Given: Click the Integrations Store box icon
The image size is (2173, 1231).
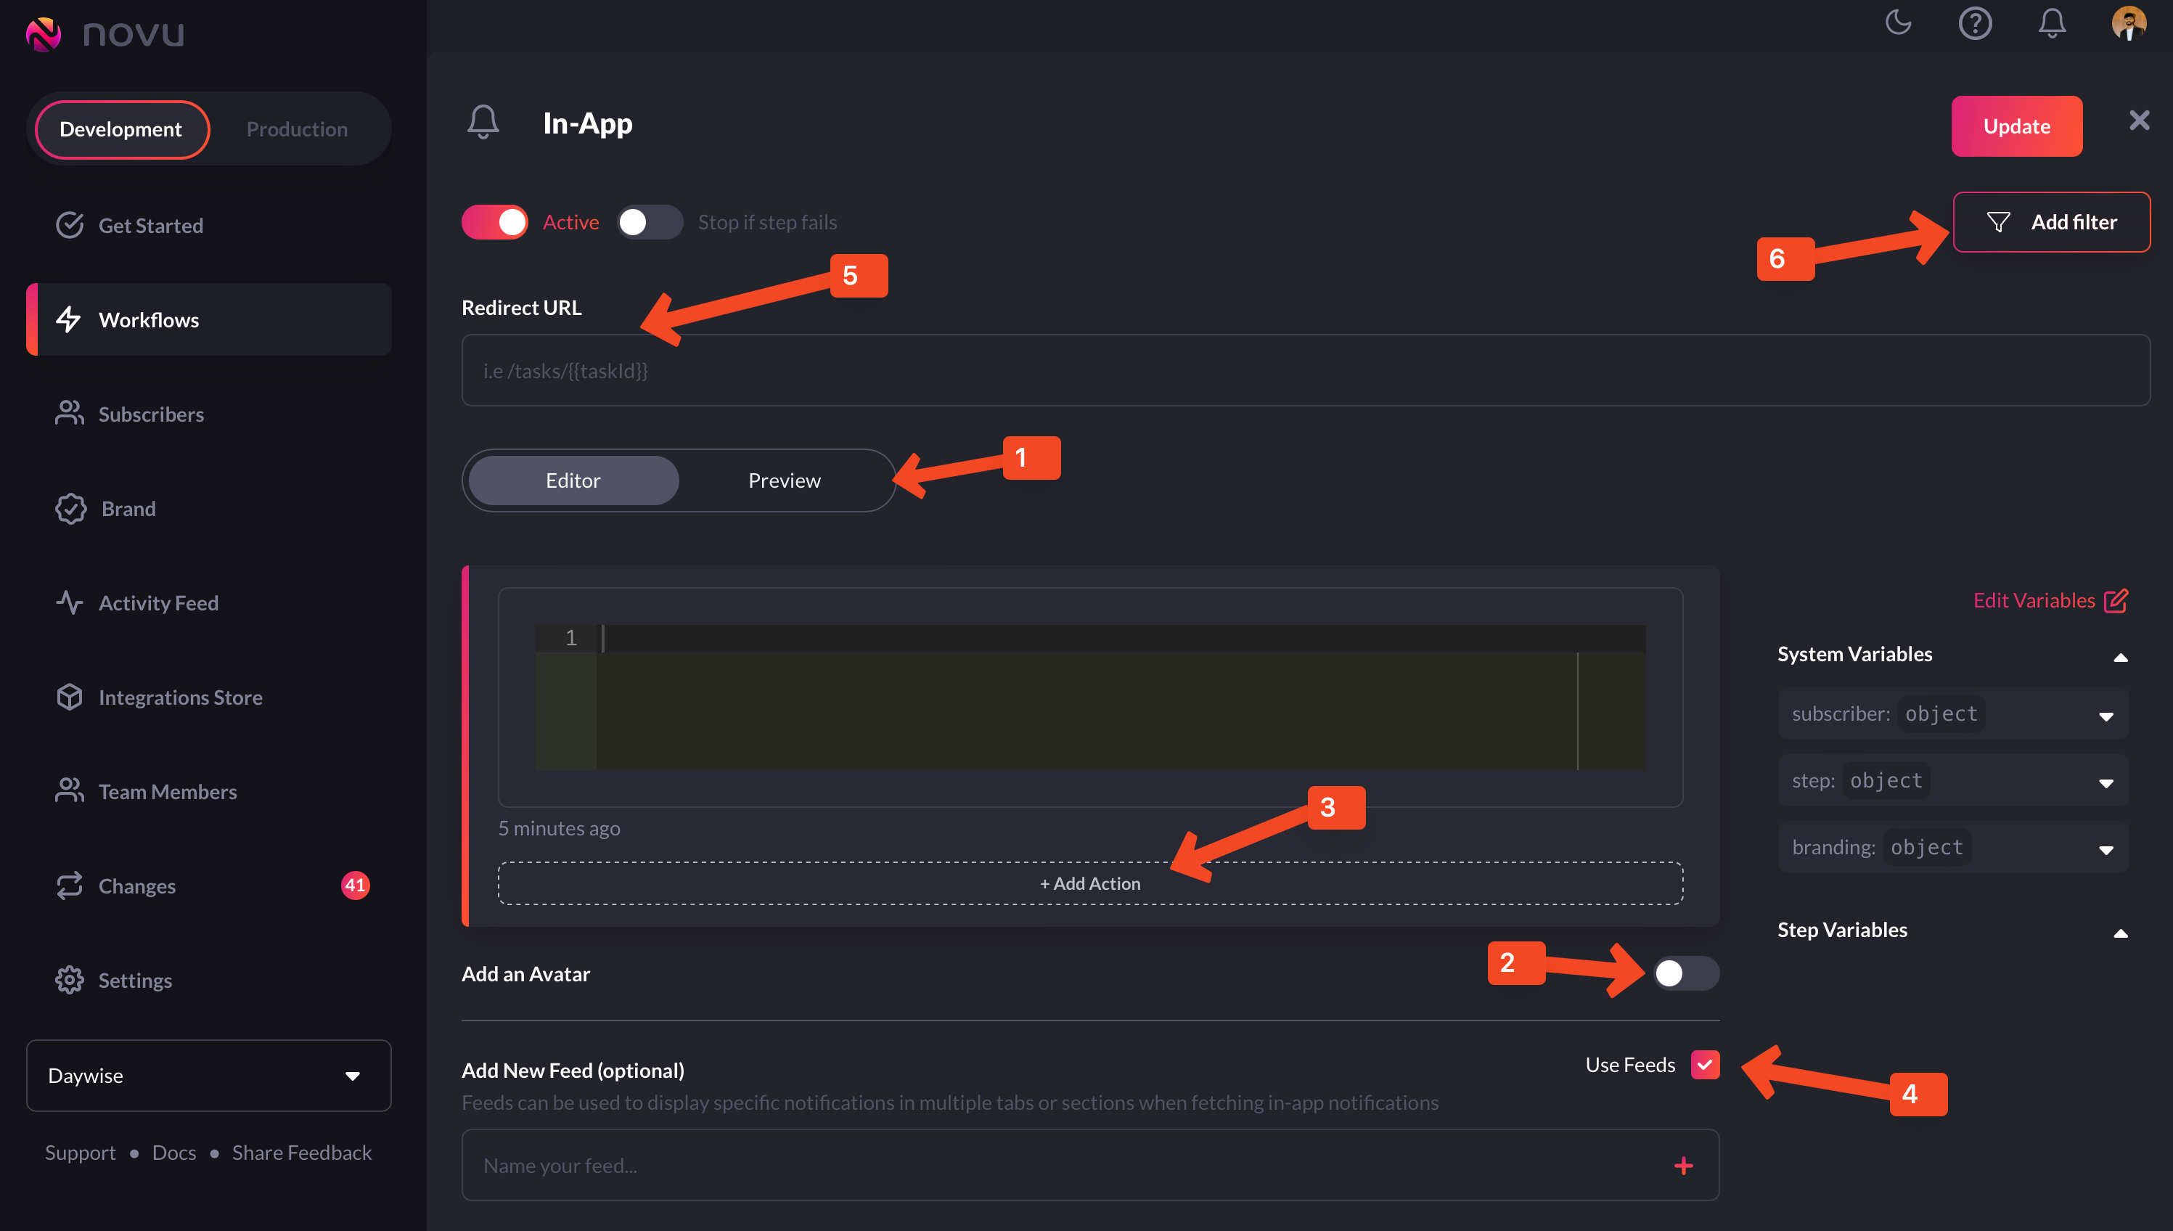Looking at the screenshot, I should [x=69, y=698].
